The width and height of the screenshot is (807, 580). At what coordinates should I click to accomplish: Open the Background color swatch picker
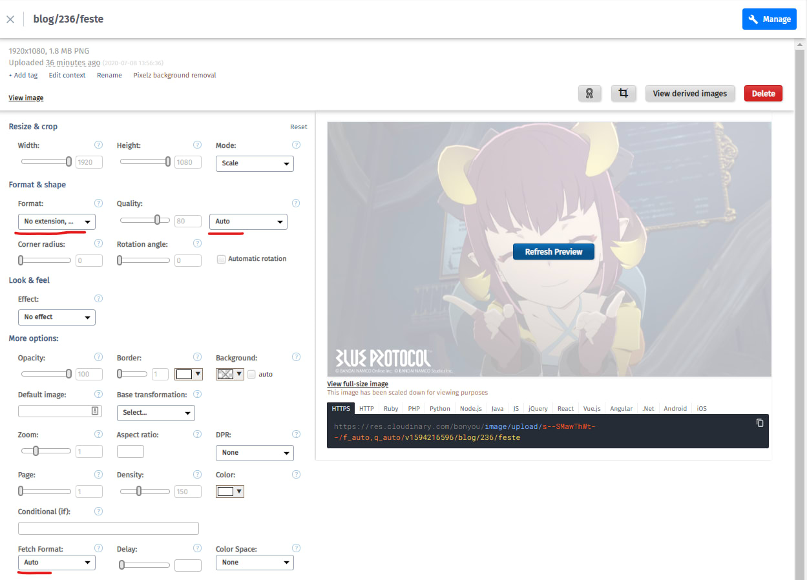[229, 374]
